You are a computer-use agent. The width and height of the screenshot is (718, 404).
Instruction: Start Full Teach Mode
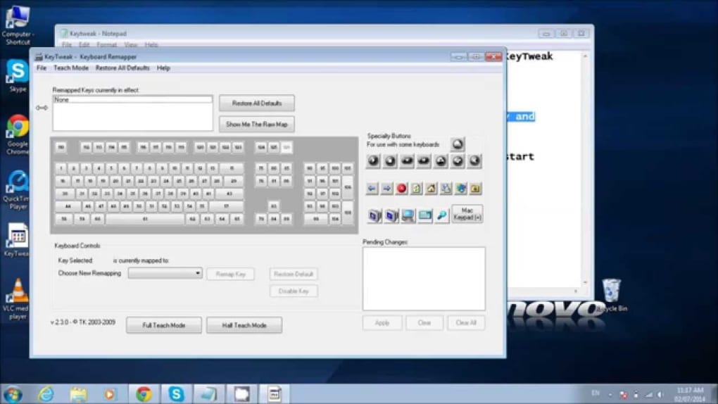(163, 325)
